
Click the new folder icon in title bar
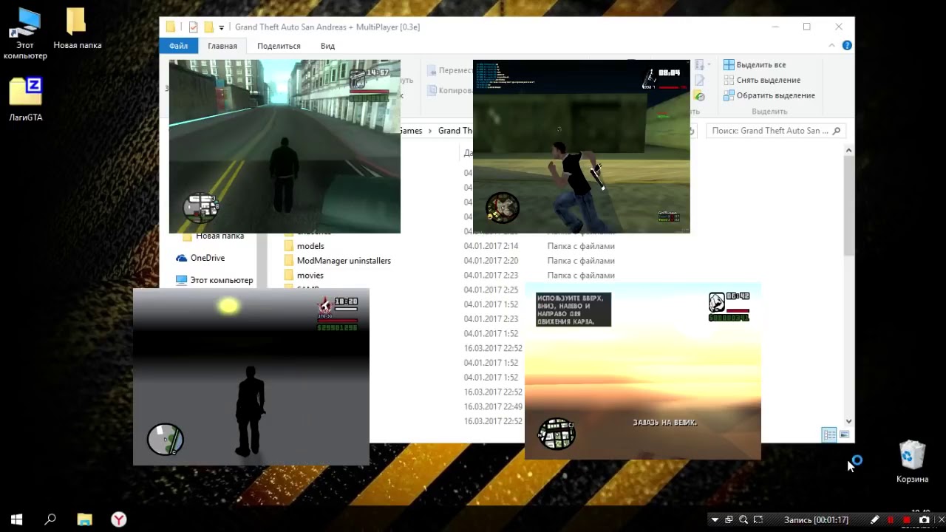pyautogui.click(x=208, y=27)
